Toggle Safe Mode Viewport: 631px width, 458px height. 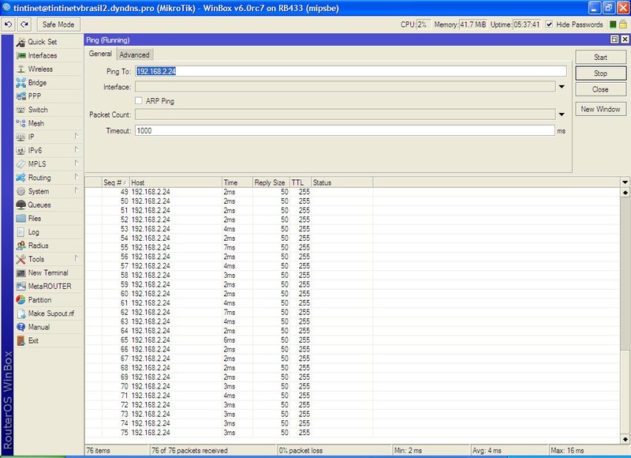tap(58, 24)
